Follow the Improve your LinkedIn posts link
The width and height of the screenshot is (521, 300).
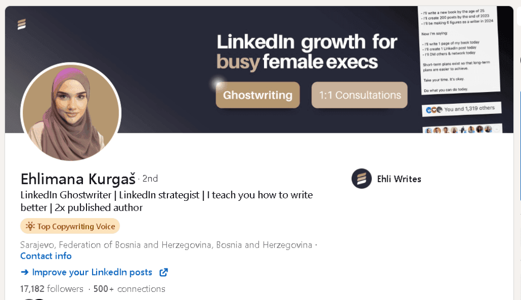(92, 273)
